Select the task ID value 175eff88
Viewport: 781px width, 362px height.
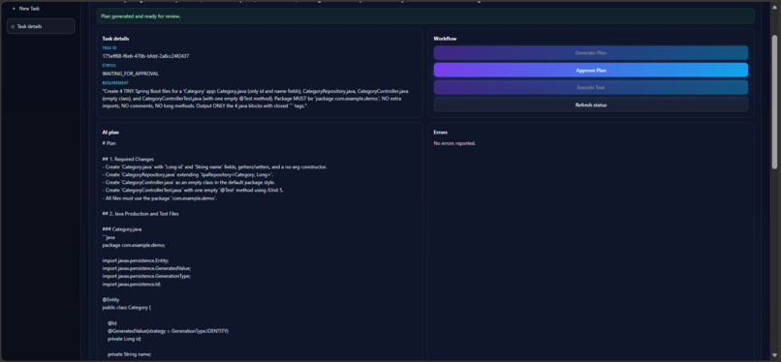145,56
